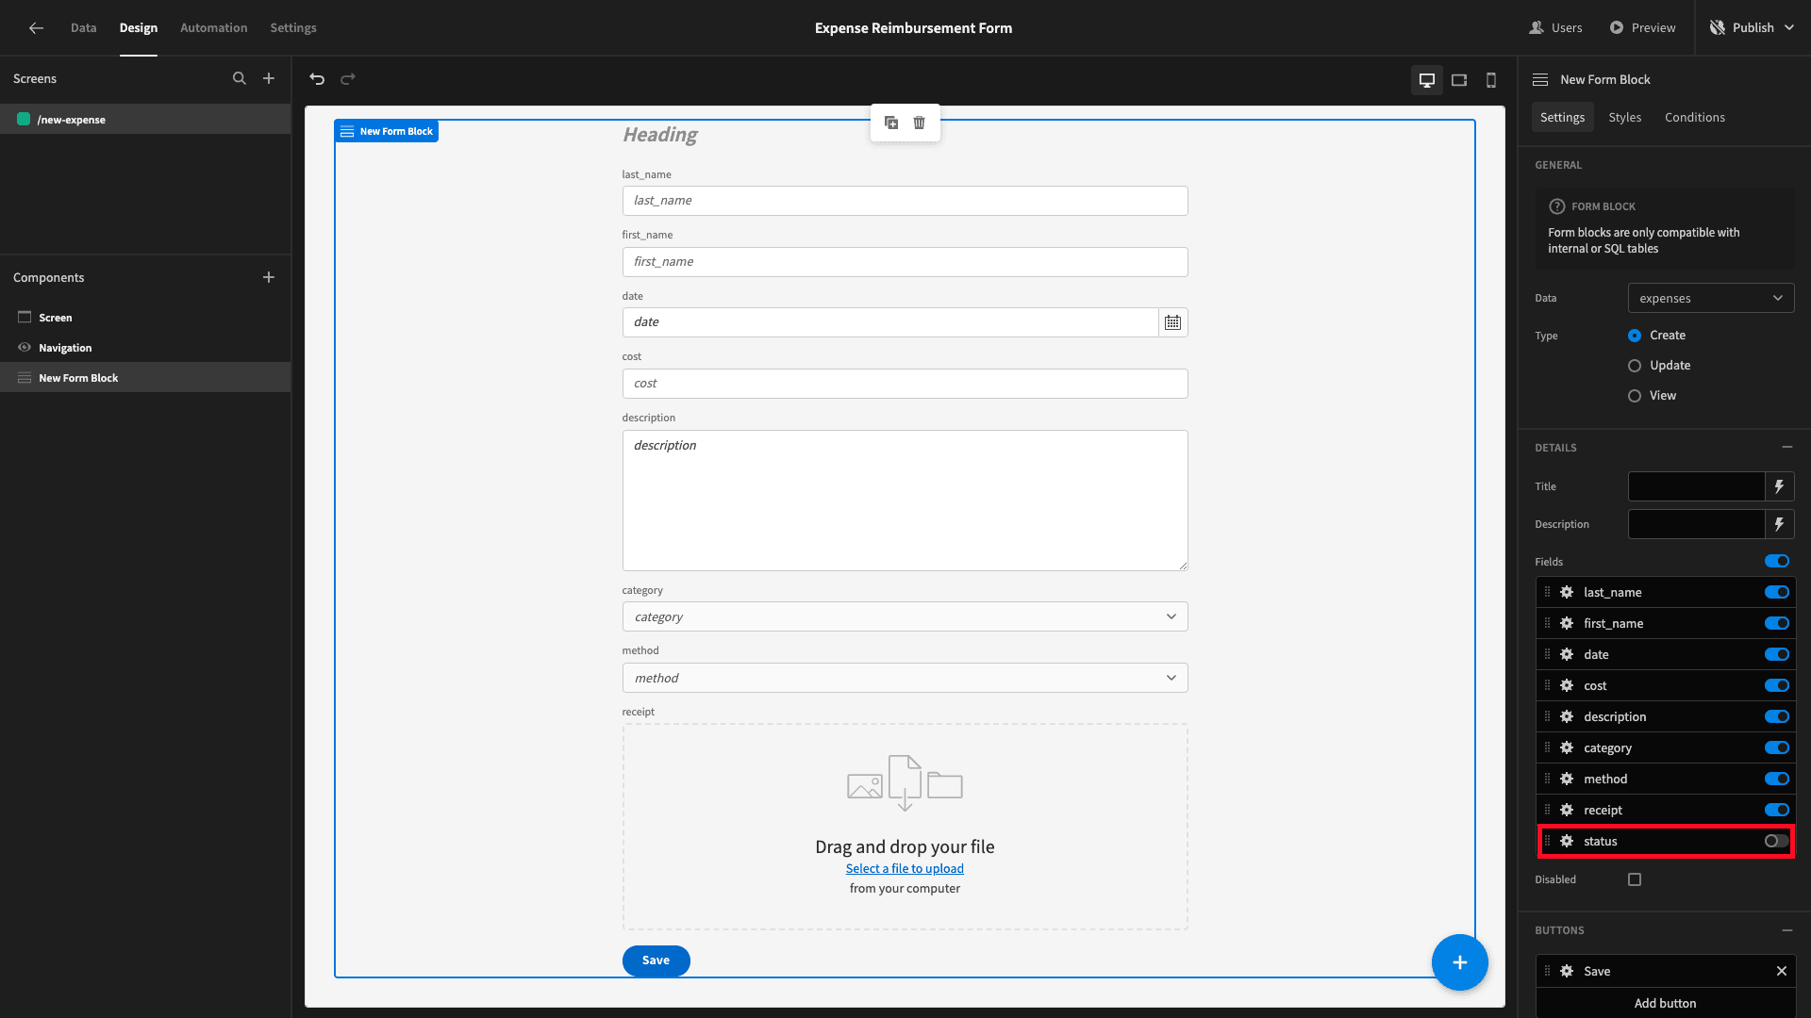This screenshot has width=1811, height=1018.
Task: Switch to the Styles tab
Action: click(1624, 117)
